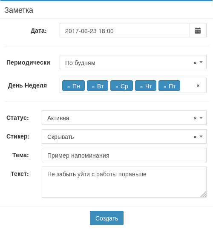Expand the Статус dropdown arrow
Screen dimensions: 213x229
pyautogui.click(x=201, y=118)
